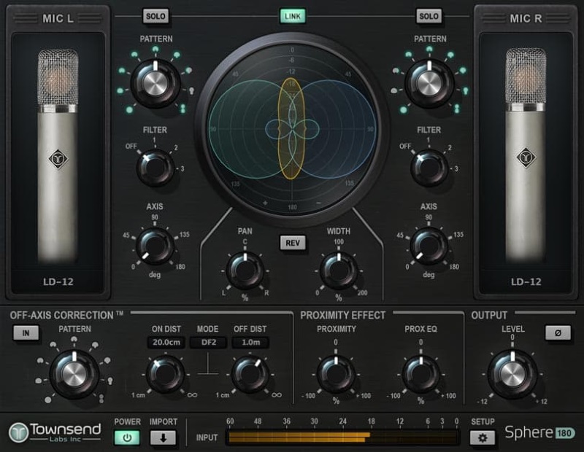This screenshot has width=584, height=452.
Task: Click the Width knob
Action: tap(339, 270)
